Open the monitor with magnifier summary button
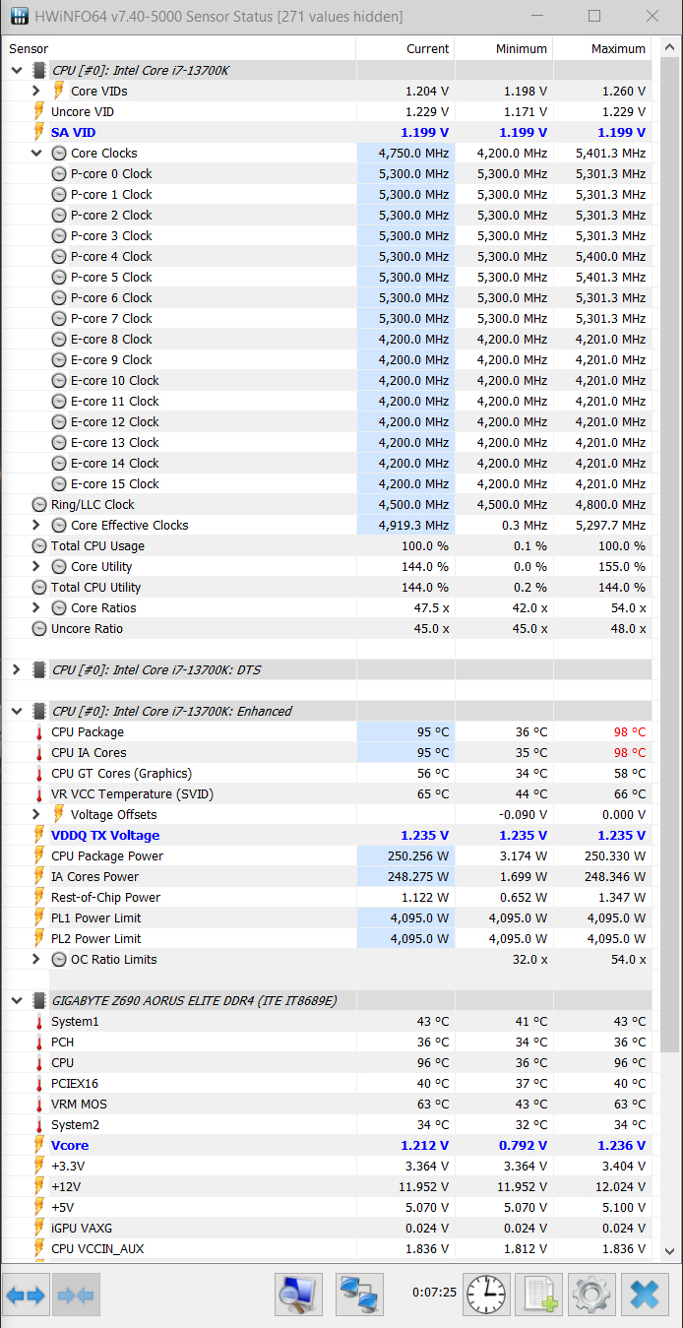This screenshot has width=683, height=1328. [299, 1295]
